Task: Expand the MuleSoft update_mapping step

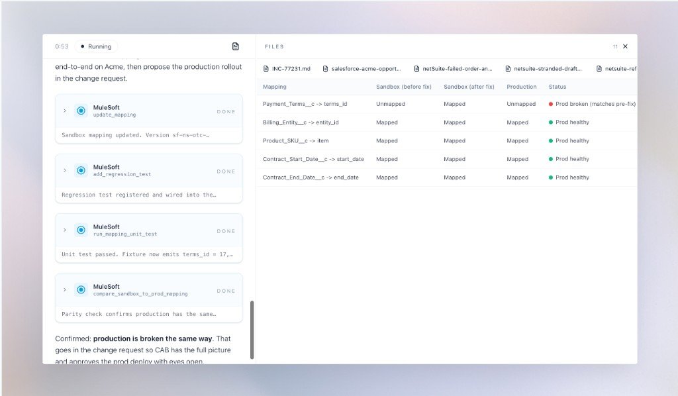Action: click(x=65, y=111)
